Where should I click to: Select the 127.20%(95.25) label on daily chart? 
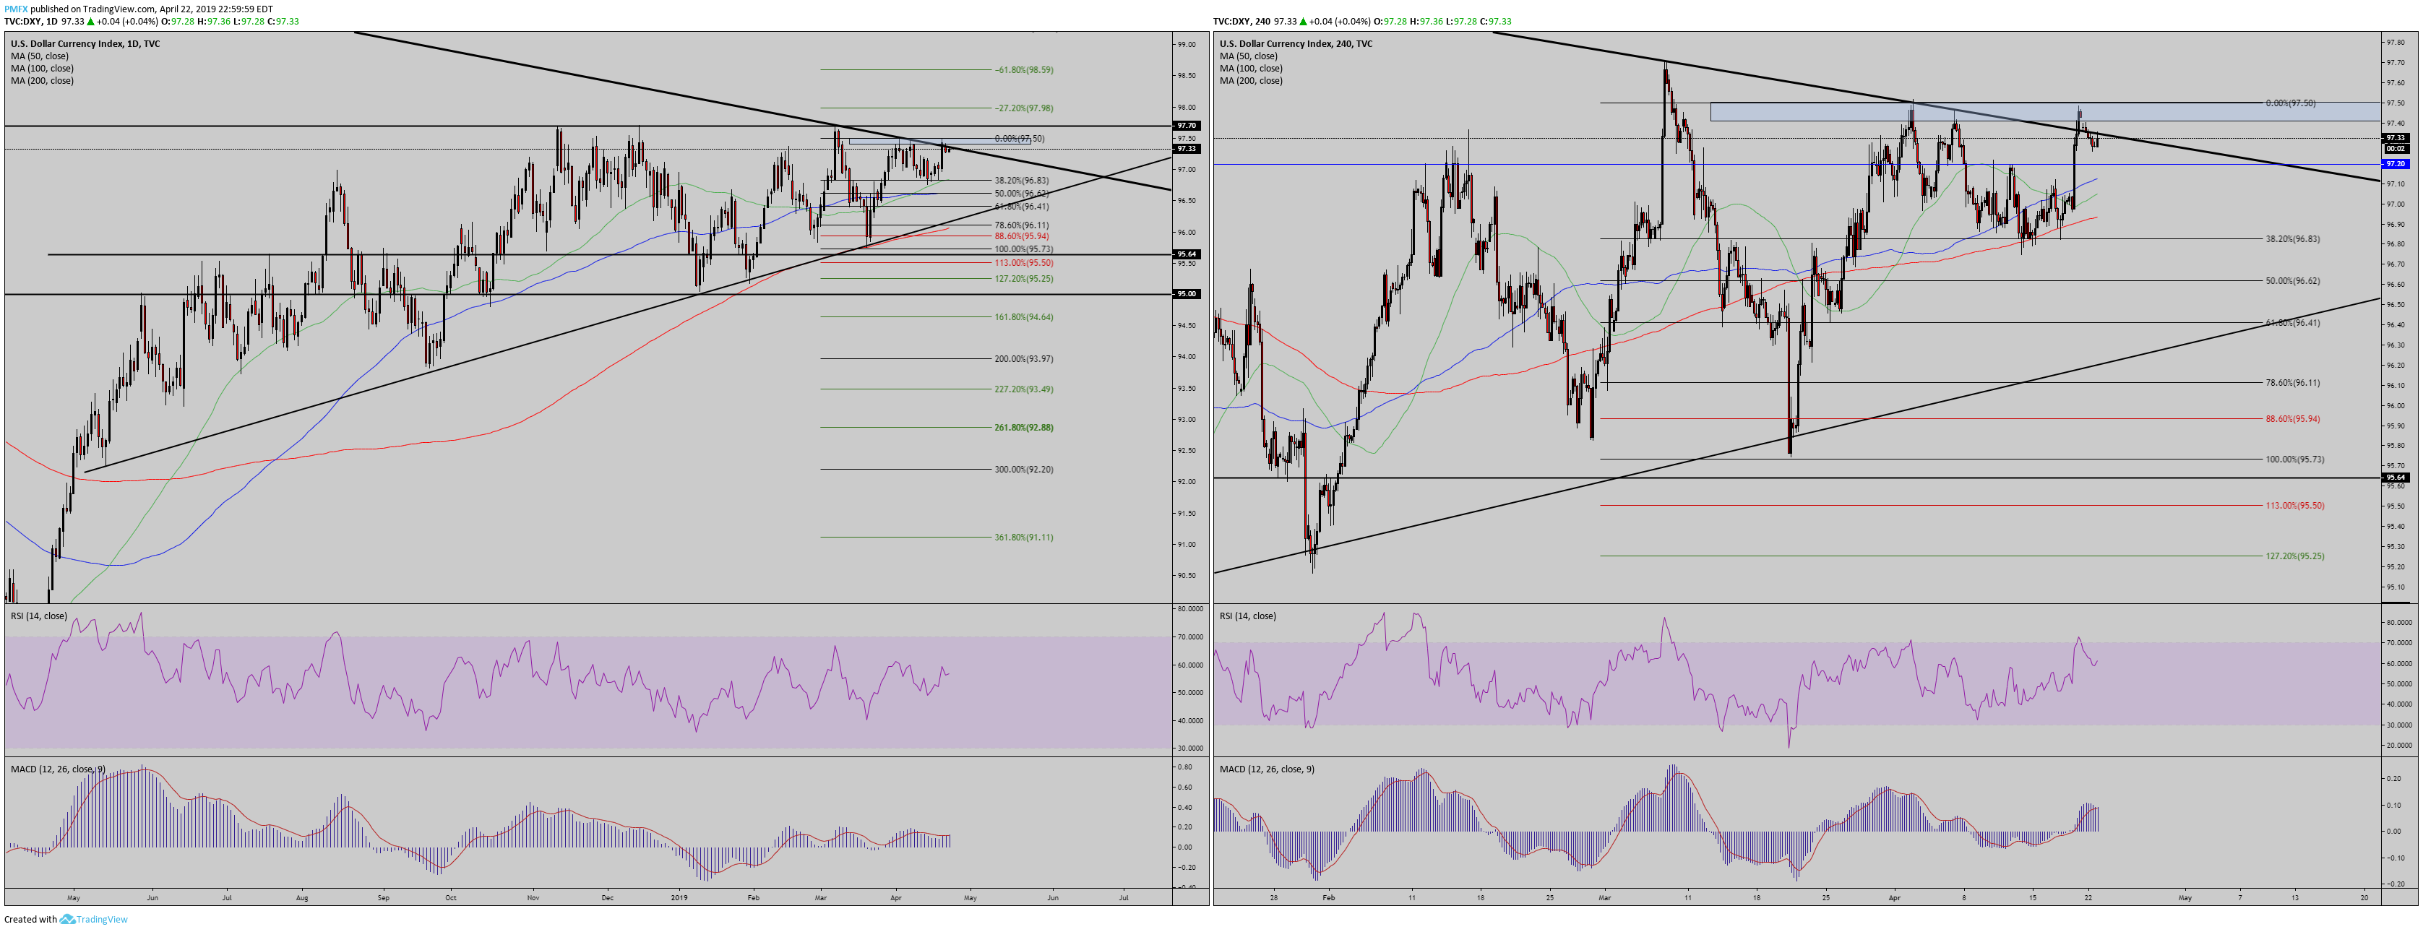[1023, 278]
